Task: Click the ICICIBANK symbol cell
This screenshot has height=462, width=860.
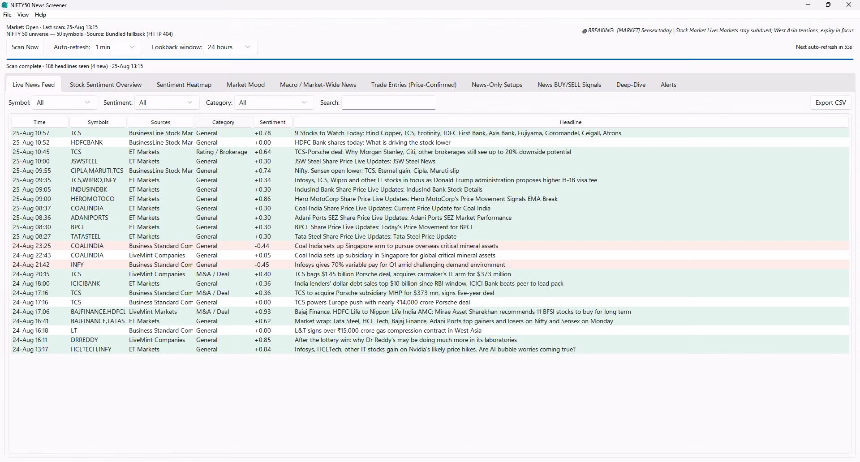Action: pos(86,283)
